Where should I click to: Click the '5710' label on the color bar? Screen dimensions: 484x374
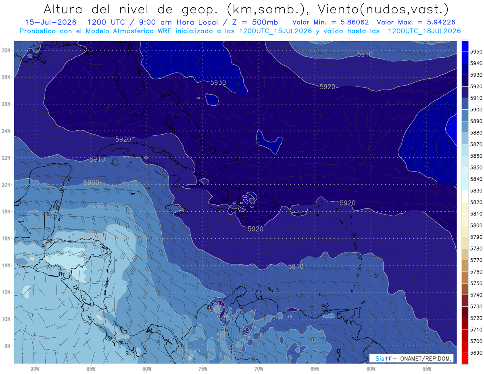(x=476, y=330)
